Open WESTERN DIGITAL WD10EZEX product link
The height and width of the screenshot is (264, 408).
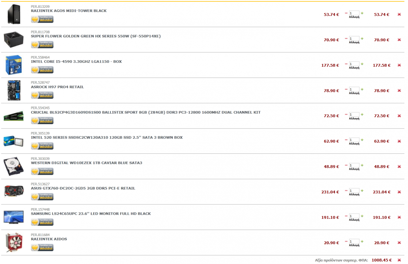86,163
